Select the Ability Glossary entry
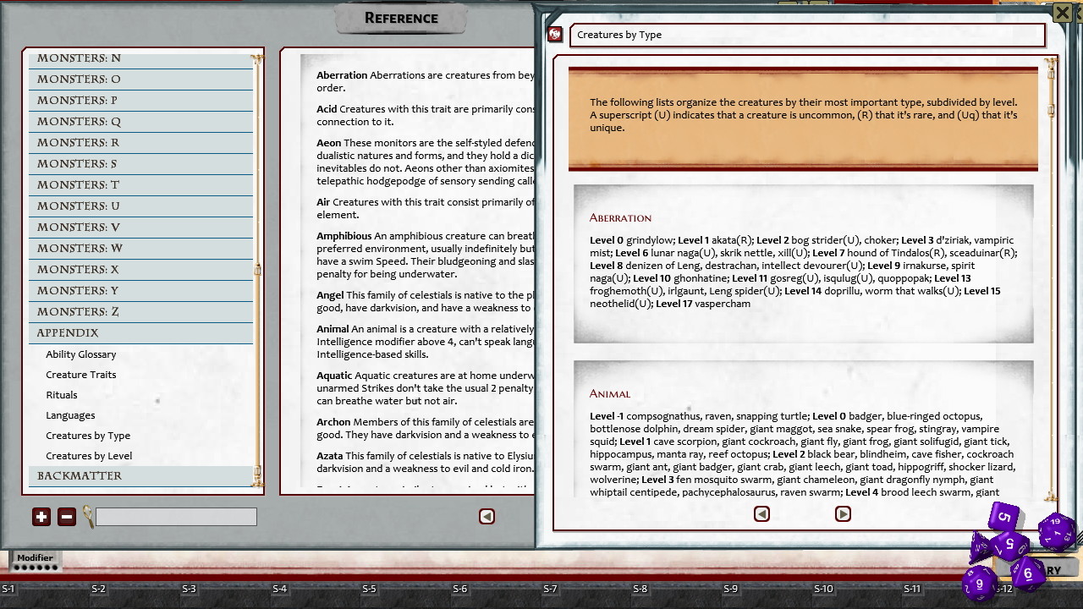1083x609 pixels. [x=80, y=354]
